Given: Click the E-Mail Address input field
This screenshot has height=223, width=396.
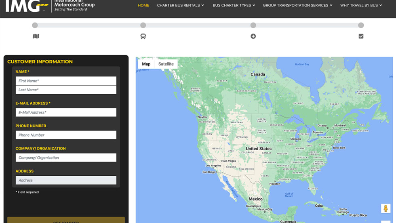Looking at the screenshot, I should pos(66,112).
